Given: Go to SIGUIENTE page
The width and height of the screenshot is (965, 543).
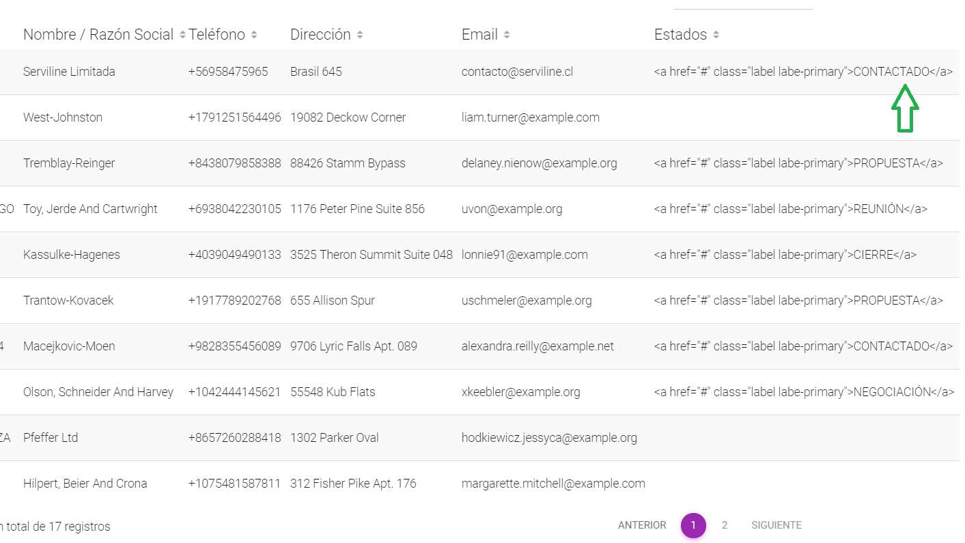Looking at the screenshot, I should coord(777,525).
